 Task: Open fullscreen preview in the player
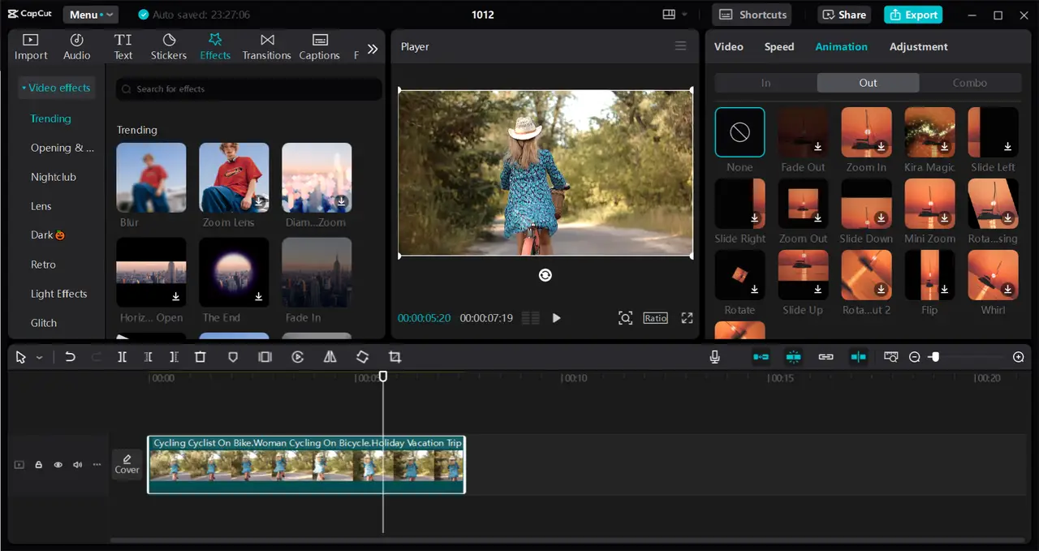pos(687,318)
